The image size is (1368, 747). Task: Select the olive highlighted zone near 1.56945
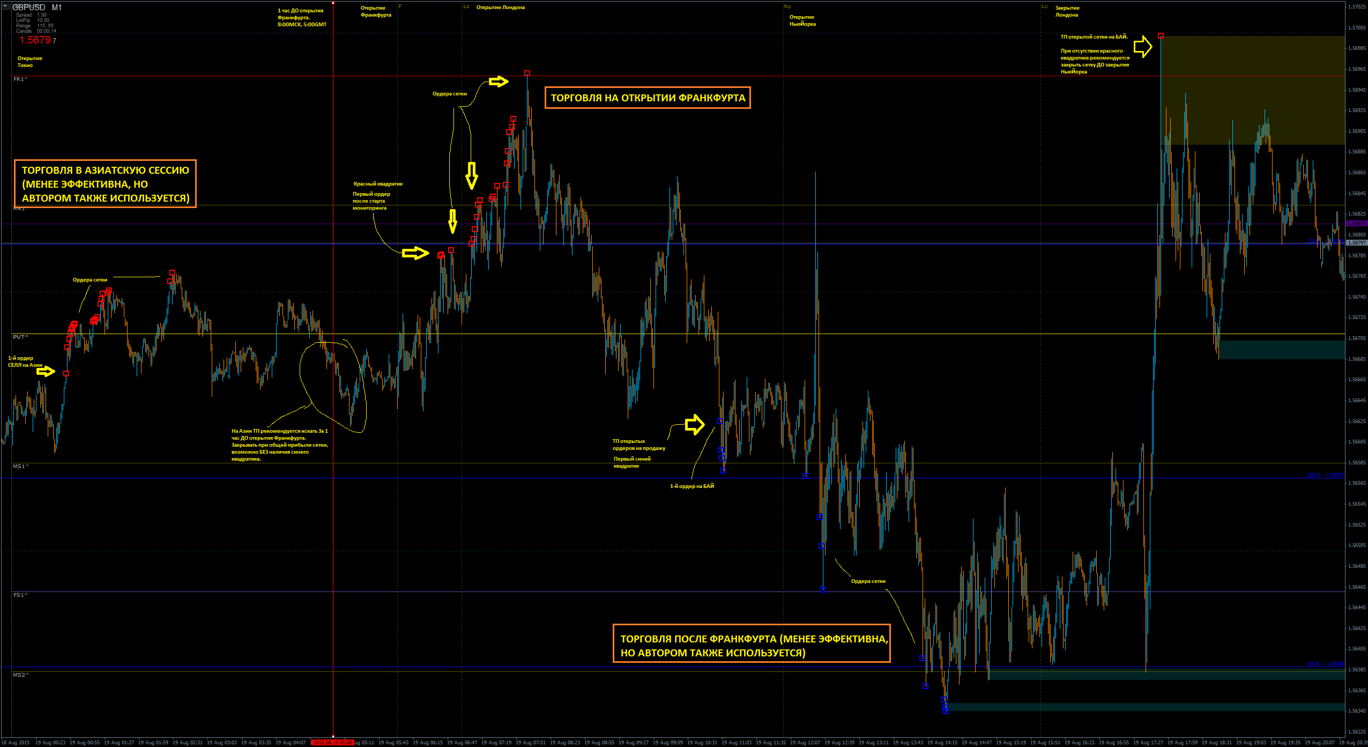(x=1252, y=90)
